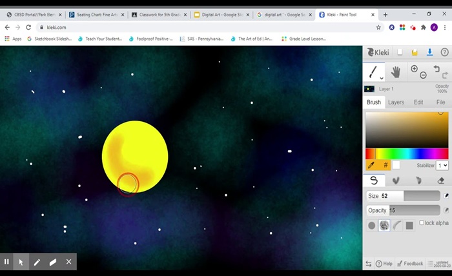Switch to the Brush tab

click(374, 102)
